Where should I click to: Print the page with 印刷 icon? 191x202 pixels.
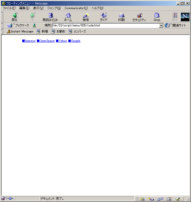pyautogui.click(x=121, y=17)
